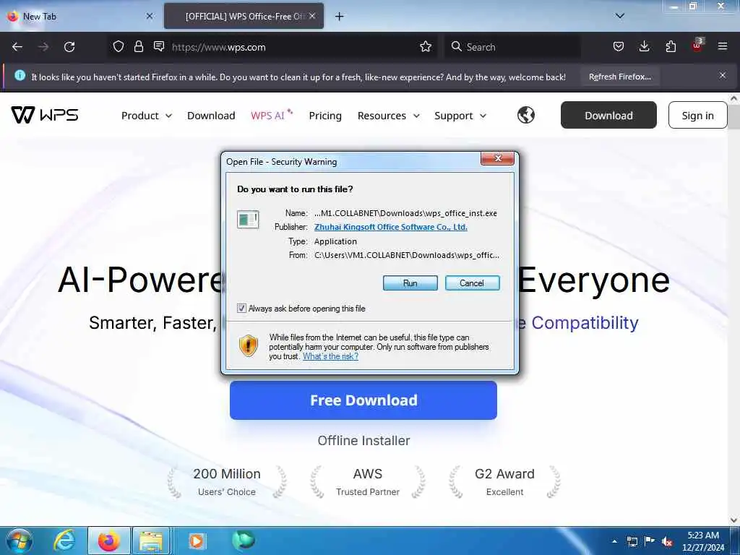Open the clock showing 5:23 AM
Image resolution: width=740 pixels, height=555 pixels.
702,541
